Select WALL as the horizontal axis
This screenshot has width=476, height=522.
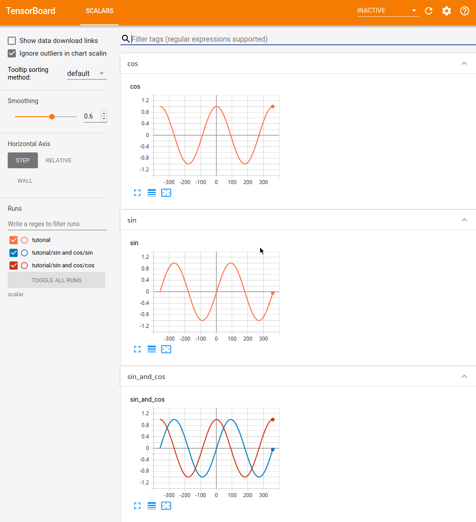(x=25, y=180)
